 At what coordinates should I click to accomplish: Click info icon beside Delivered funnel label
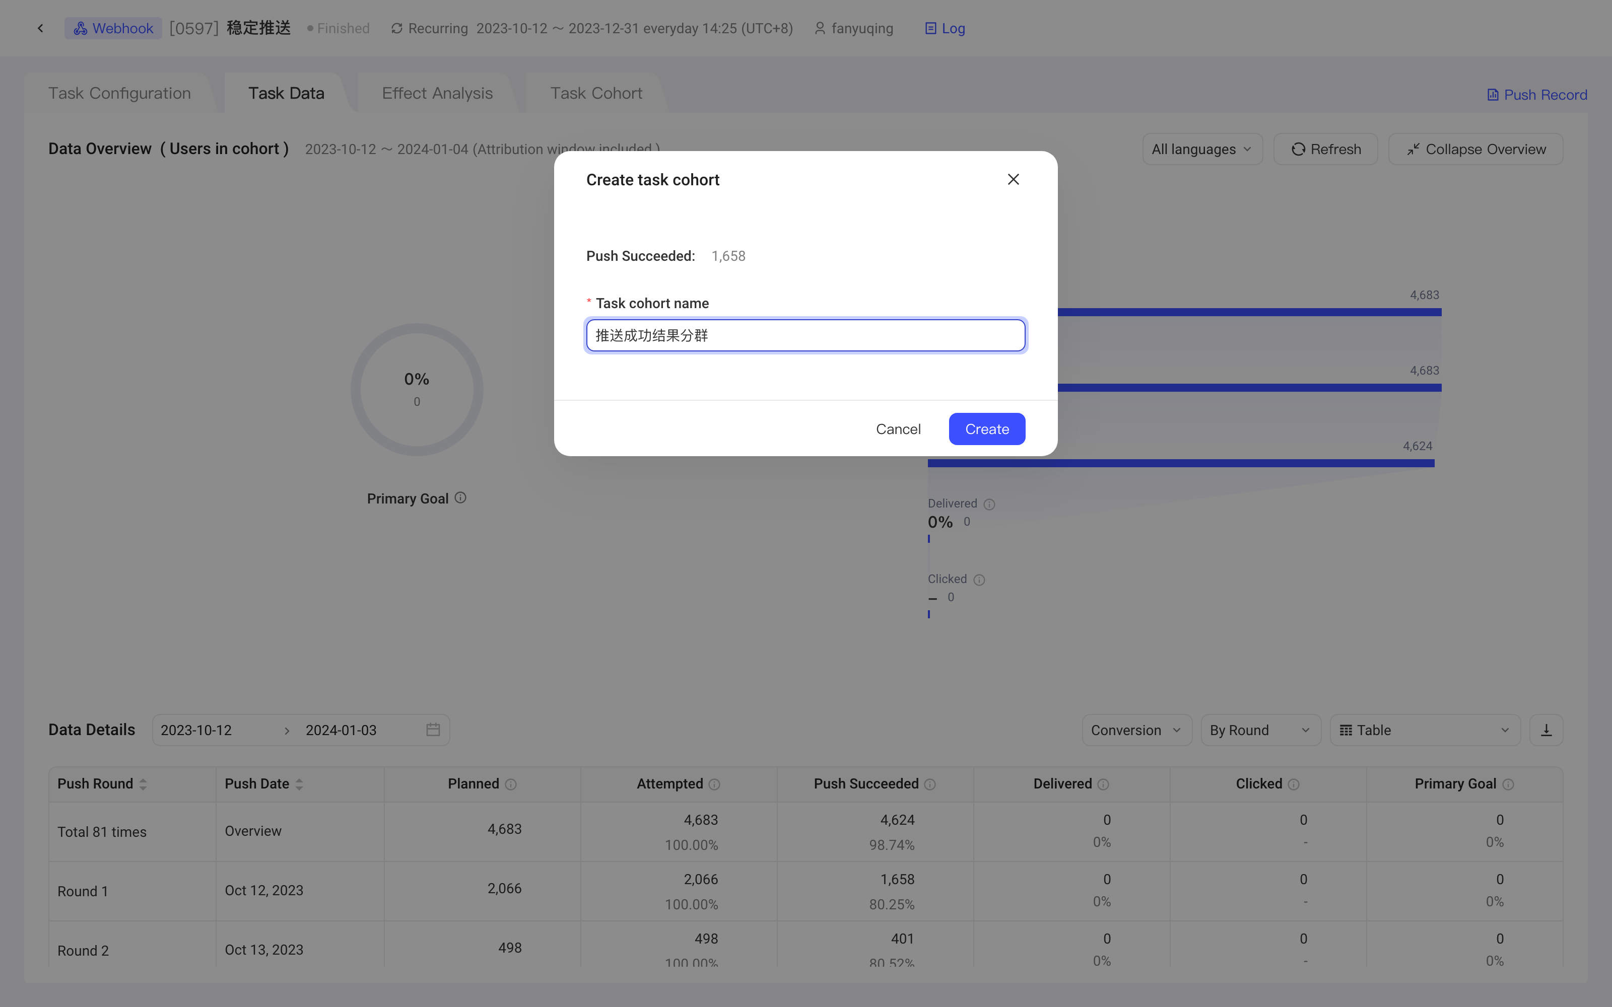[989, 504]
